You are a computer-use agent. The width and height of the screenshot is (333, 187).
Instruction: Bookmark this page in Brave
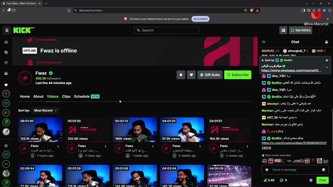[x=69, y=10]
